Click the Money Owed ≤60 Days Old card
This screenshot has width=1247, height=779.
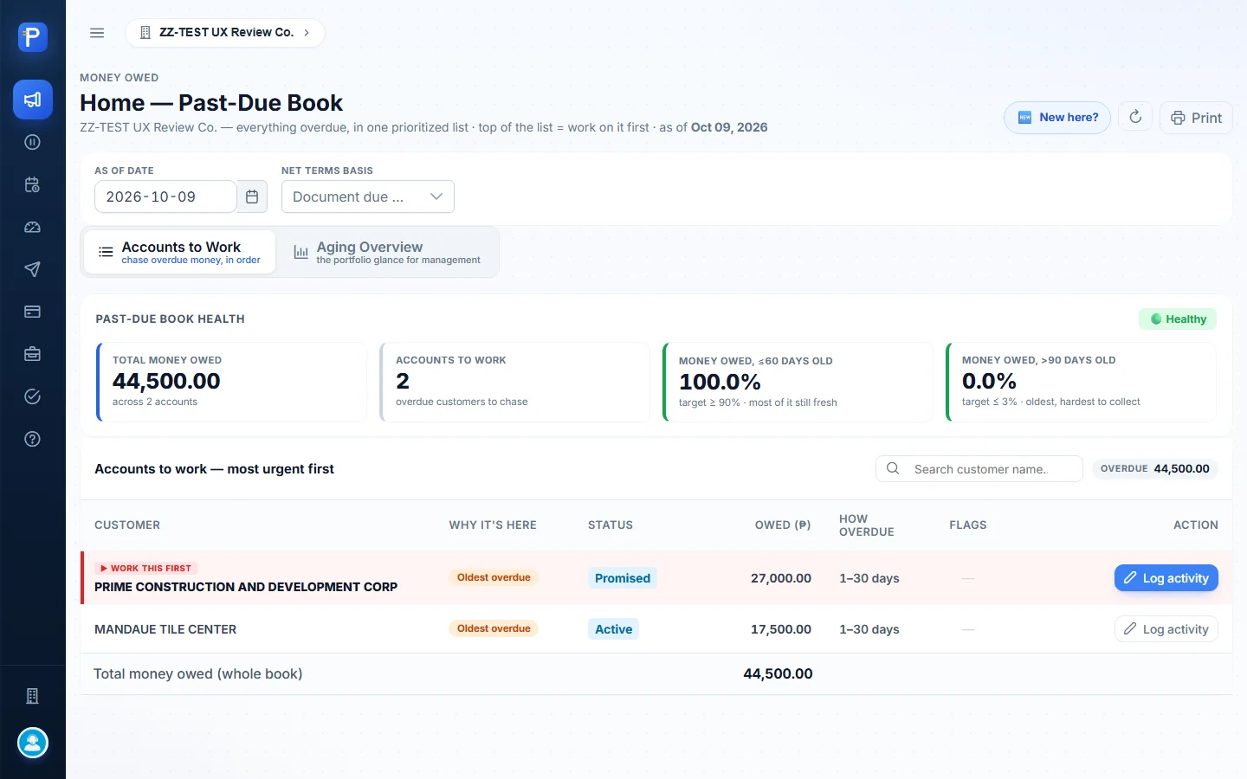798,382
